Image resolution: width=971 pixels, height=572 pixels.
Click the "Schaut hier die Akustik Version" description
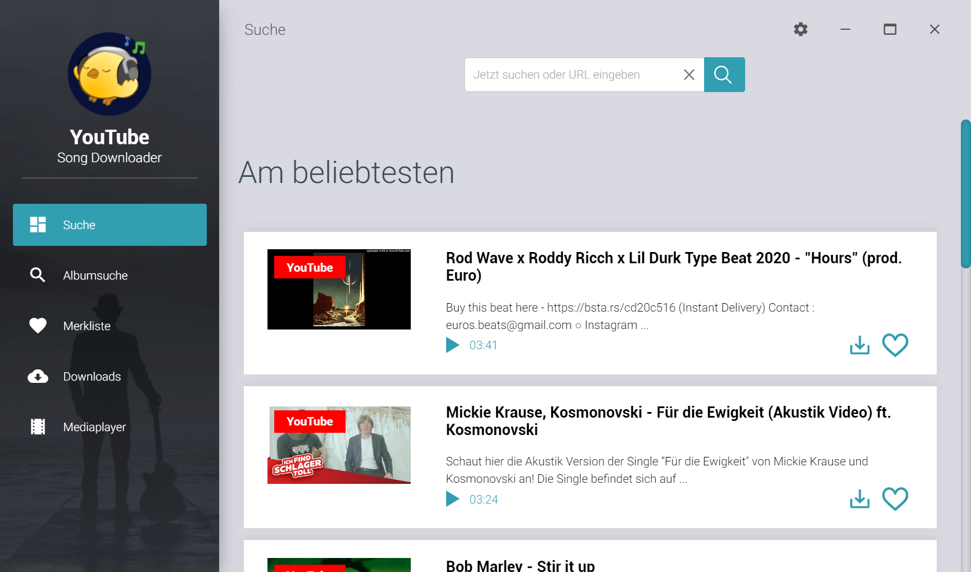(657, 470)
